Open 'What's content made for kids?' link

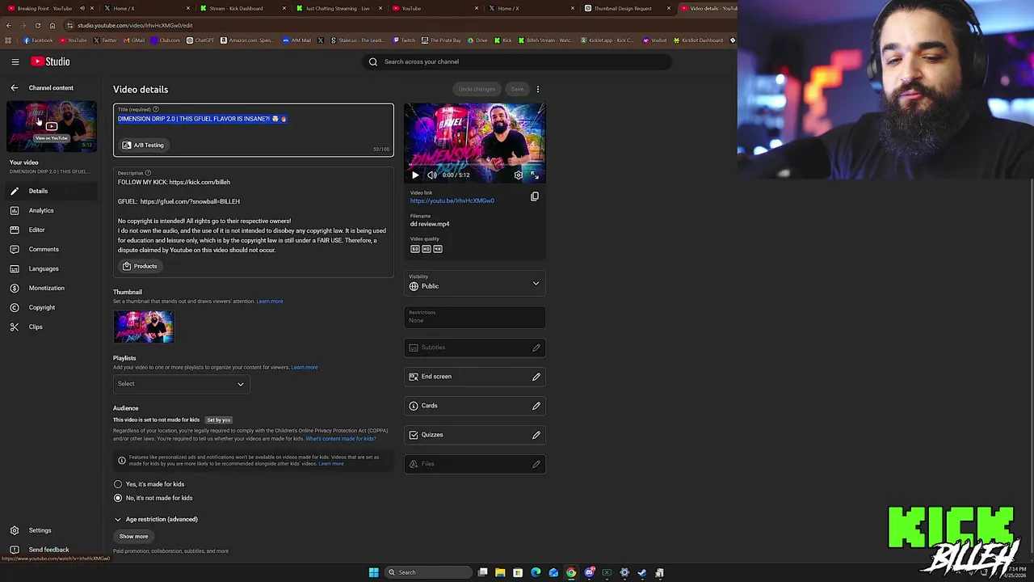pos(340,439)
